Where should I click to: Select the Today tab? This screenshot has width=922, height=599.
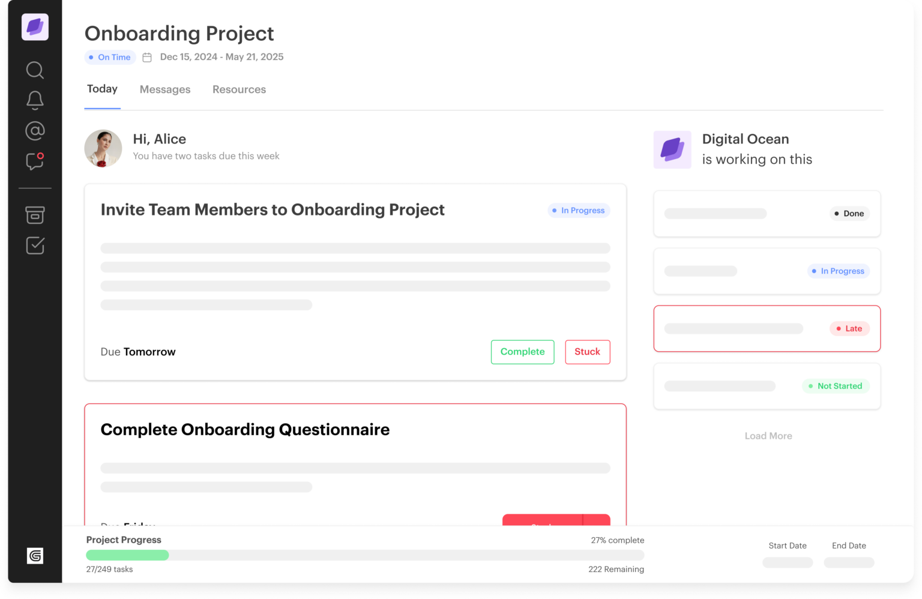point(101,88)
